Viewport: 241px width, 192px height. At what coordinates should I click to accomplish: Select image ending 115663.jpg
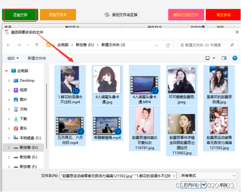182,131
